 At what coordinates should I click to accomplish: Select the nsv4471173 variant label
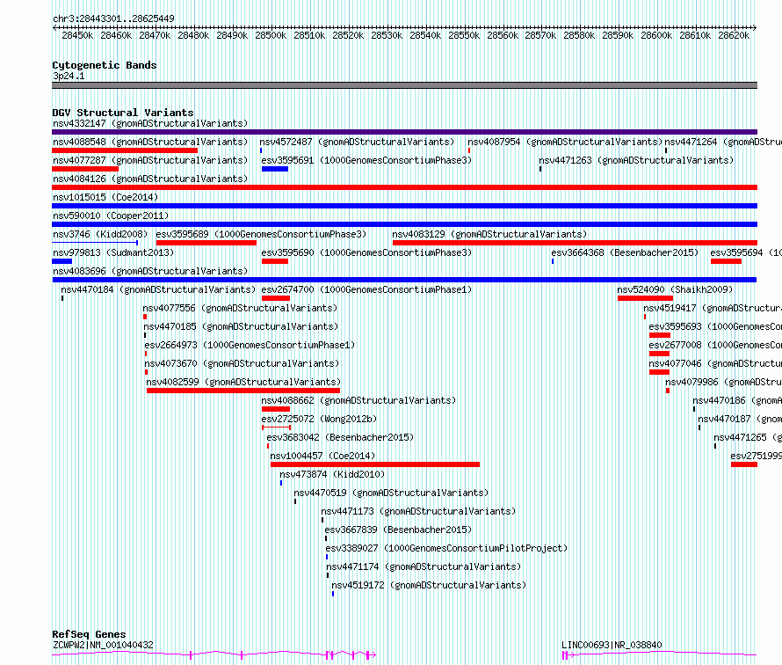418,511
